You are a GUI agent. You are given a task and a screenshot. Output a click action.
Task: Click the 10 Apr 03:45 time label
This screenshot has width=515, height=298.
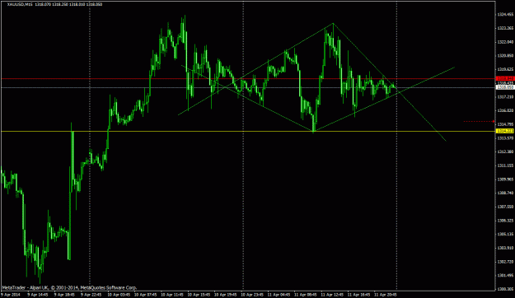(119, 295)
